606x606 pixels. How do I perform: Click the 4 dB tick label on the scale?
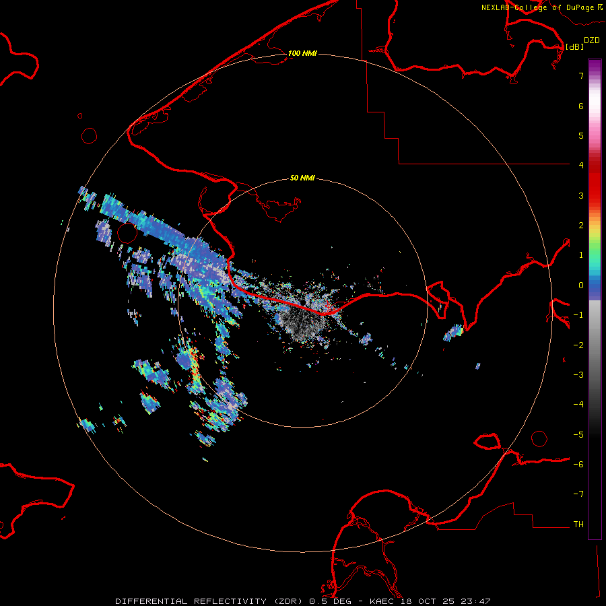[581, 166]
